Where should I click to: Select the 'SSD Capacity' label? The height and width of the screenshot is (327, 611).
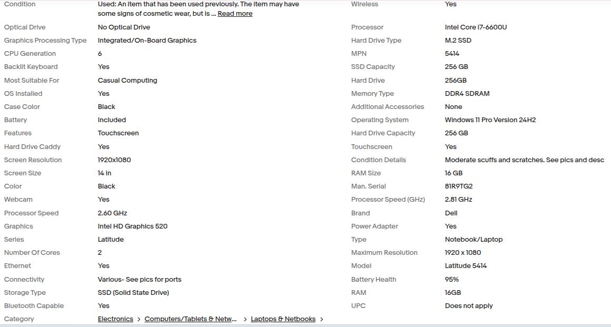(x=373, y=67)
